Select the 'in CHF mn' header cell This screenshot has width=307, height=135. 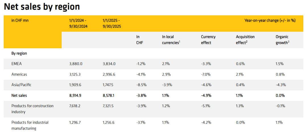click(20, 20)
